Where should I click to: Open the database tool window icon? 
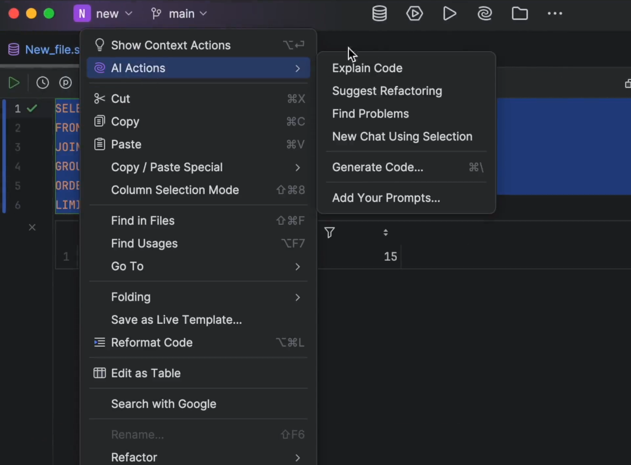[x=379, y=14]
